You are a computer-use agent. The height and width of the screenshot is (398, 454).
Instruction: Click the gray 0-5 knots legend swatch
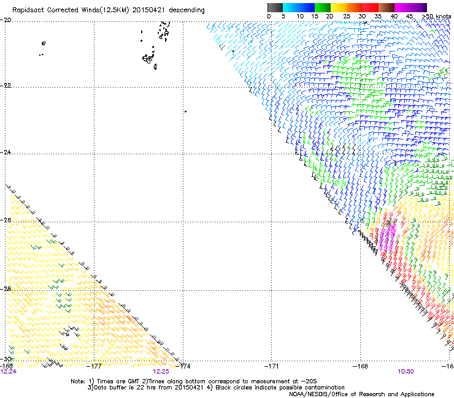pos(275,7)
